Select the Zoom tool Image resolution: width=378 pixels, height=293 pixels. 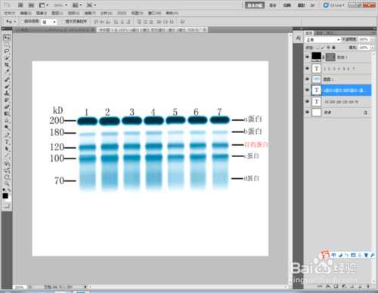tap(7, 184)
